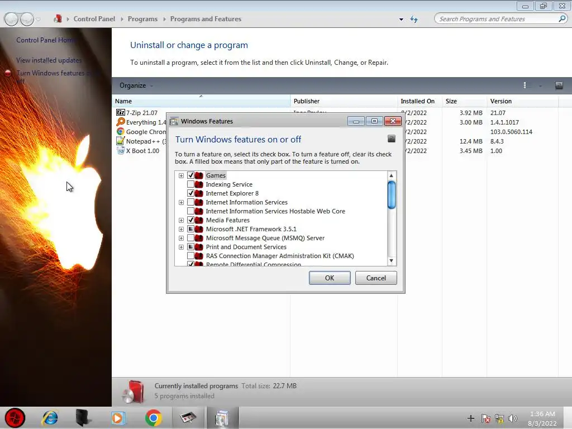
Task: Click the refresh icon beside address bar
Action: (x=414, y=19)
